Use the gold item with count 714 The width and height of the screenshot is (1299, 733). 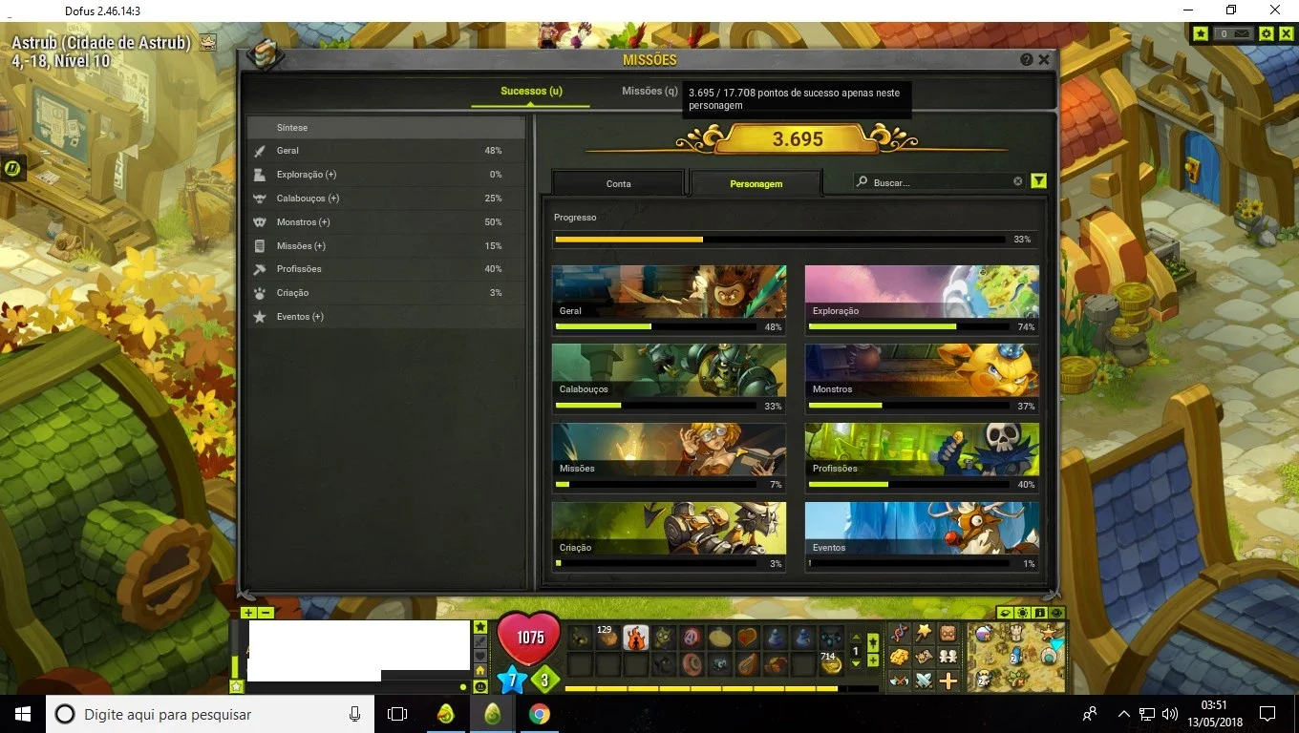[x=831, y=662]
